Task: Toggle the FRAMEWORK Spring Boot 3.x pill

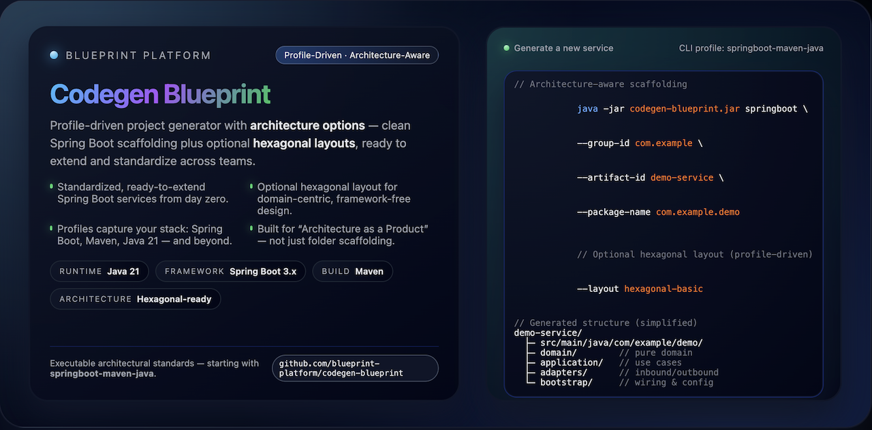Action: (x=230, y=271)
